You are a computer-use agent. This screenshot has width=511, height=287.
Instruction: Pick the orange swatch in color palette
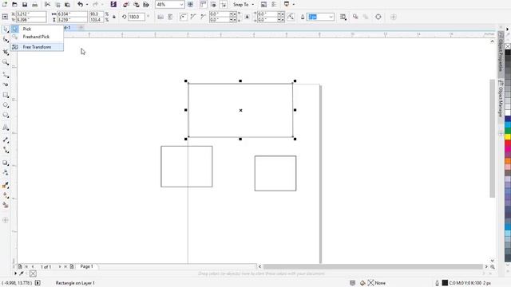pyautogui.click(x=508, y=161)
